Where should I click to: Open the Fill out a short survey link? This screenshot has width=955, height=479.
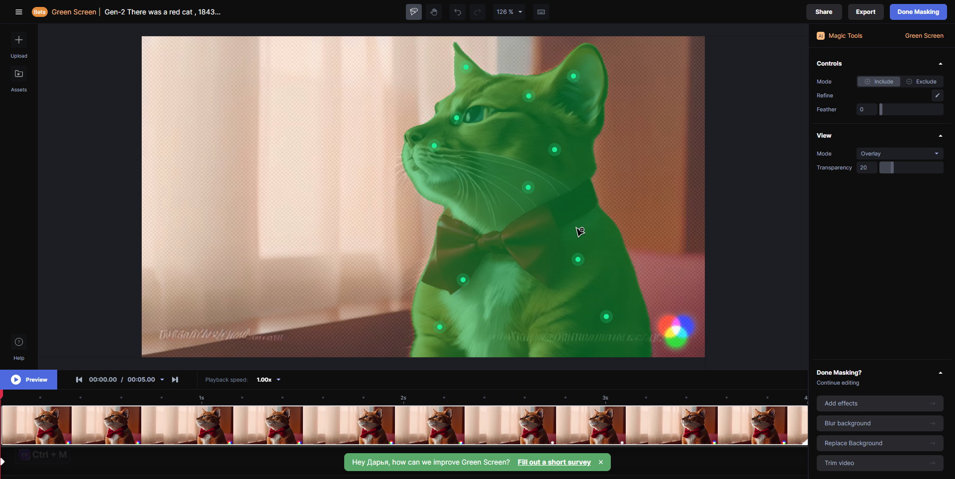click(554, 462)
